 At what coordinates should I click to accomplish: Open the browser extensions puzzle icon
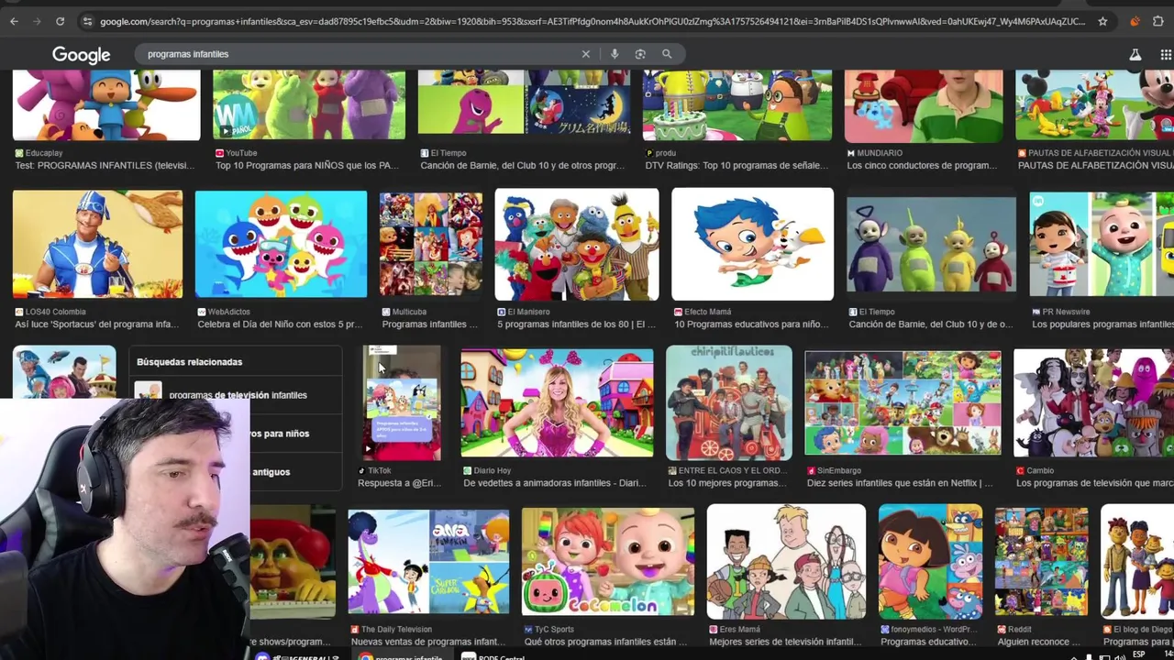pyautogui.click(x=1158, y=21)
